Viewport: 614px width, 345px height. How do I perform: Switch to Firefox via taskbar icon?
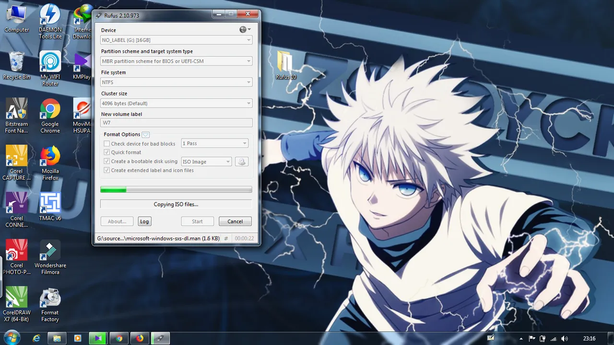pyautogui.click(x=140, y=338)
